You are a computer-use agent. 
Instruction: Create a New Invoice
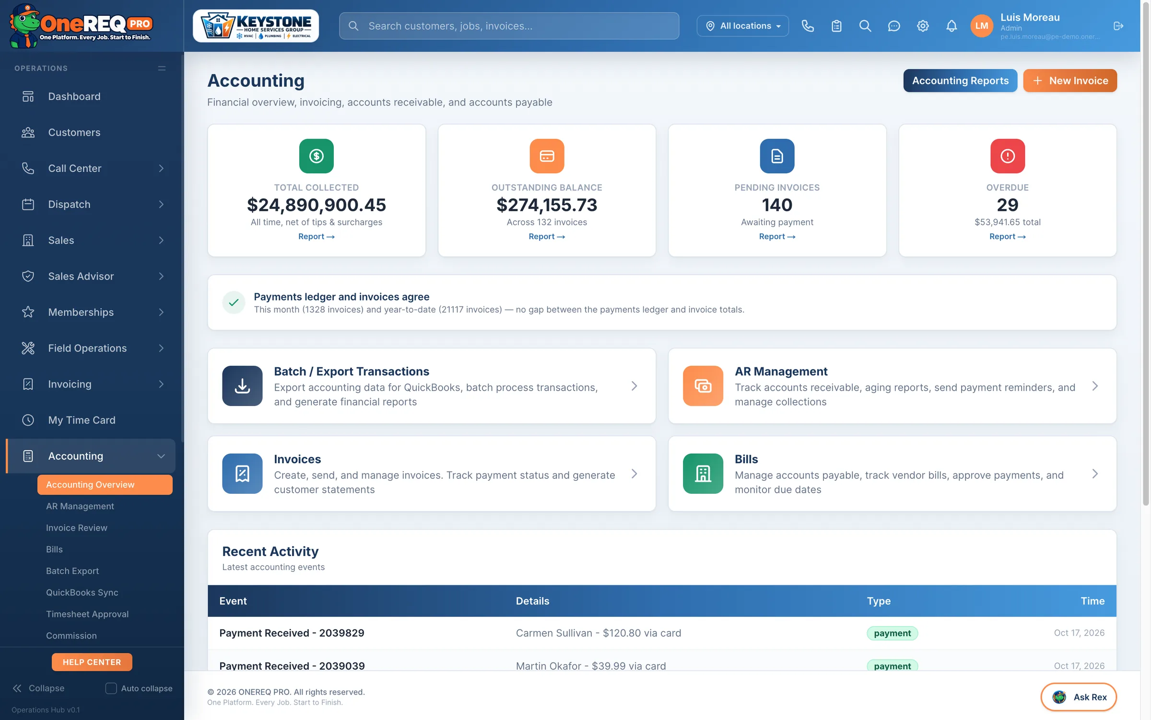pos(1070,81)
